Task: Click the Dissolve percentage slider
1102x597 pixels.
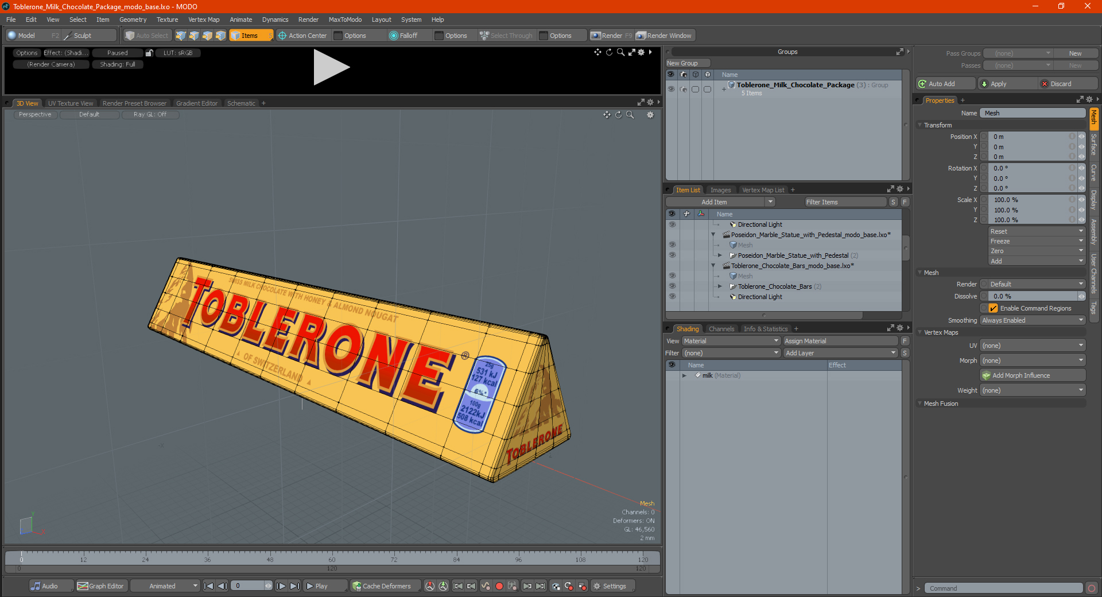Action: pos(1033,296)
